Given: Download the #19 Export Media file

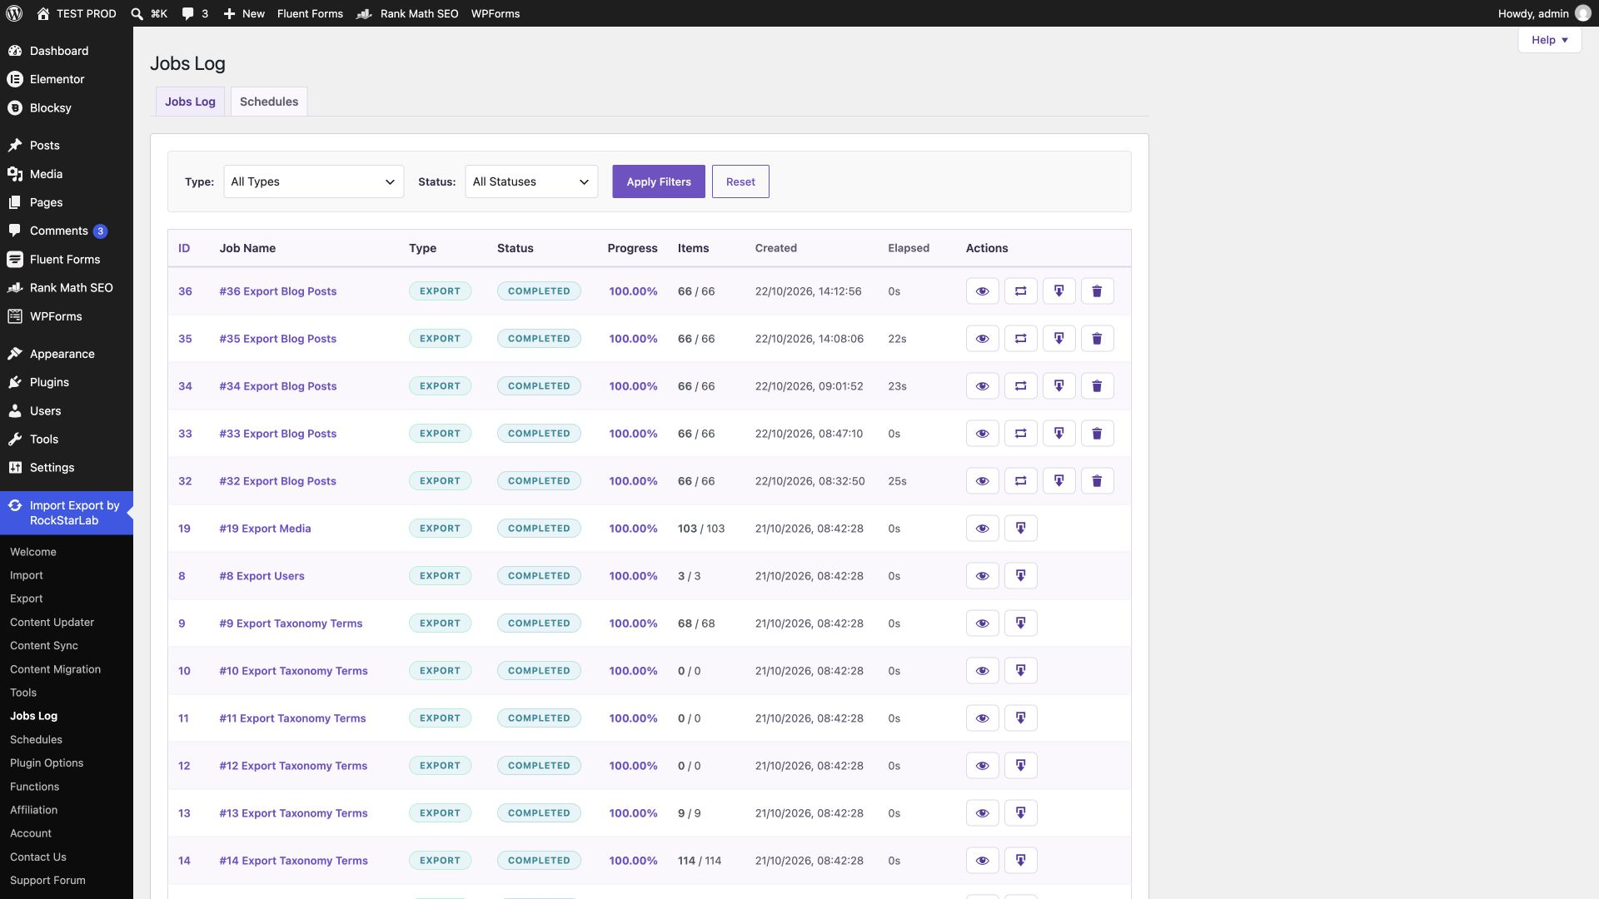Looking at the screenshot, I should point(1020,529).
